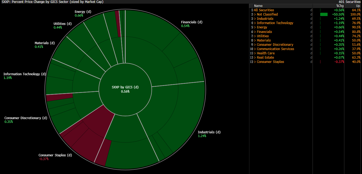Sort table by %Chg column header
The image size is (362, 174).
(340, 6)
